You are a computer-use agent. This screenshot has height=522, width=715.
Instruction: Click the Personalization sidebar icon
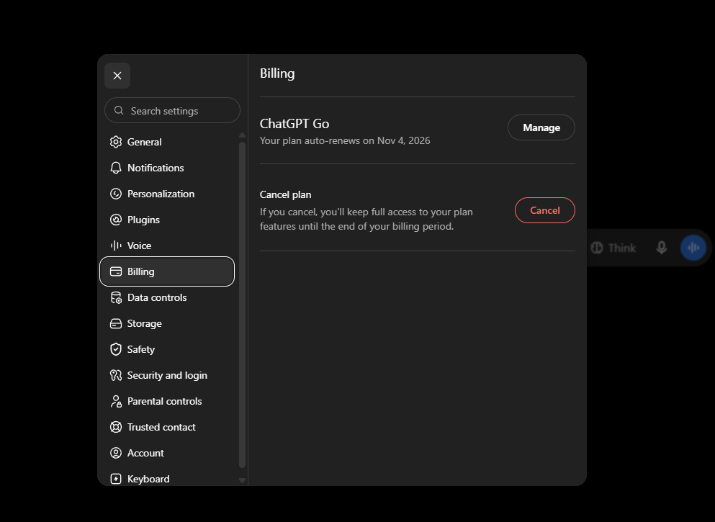[116, 194]
